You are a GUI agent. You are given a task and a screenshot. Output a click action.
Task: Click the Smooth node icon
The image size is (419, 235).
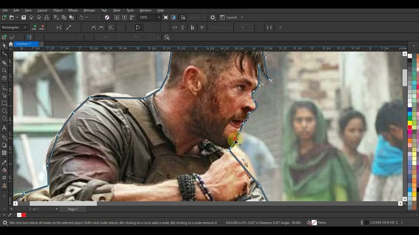pyautogui.click(x=101, y=27)
